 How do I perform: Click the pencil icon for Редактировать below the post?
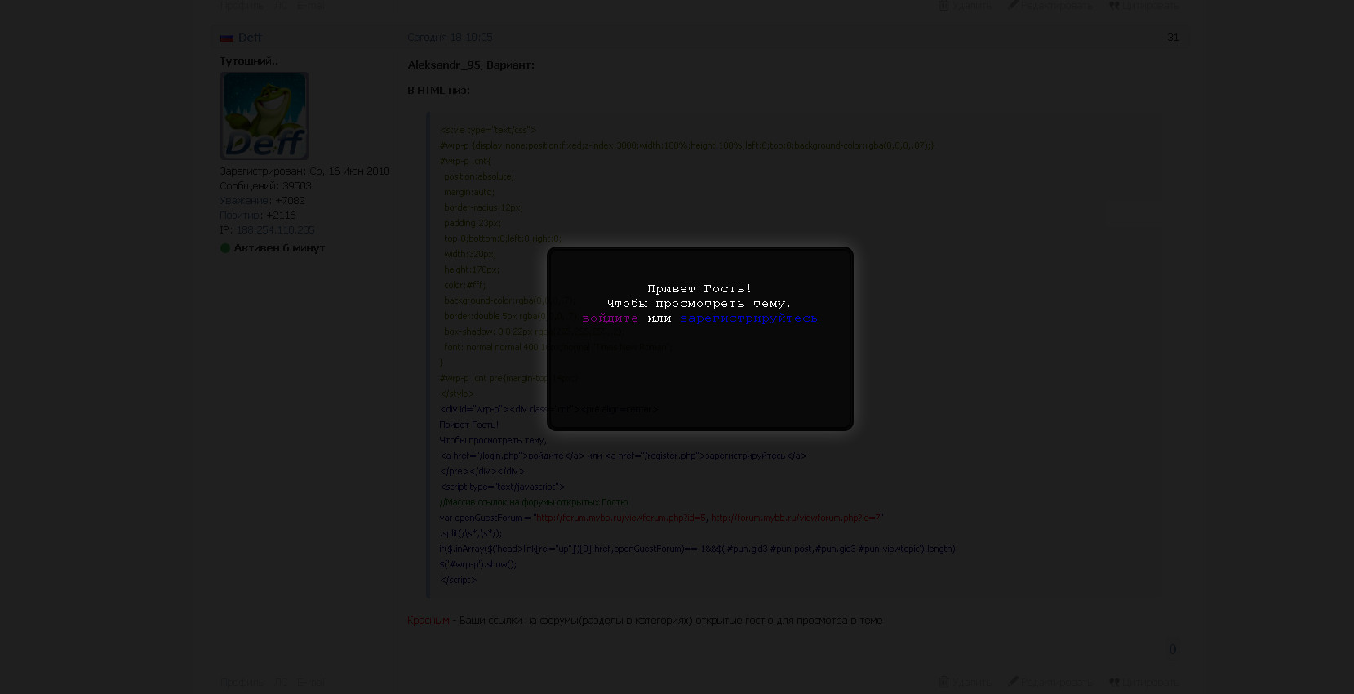[1013, 682]
